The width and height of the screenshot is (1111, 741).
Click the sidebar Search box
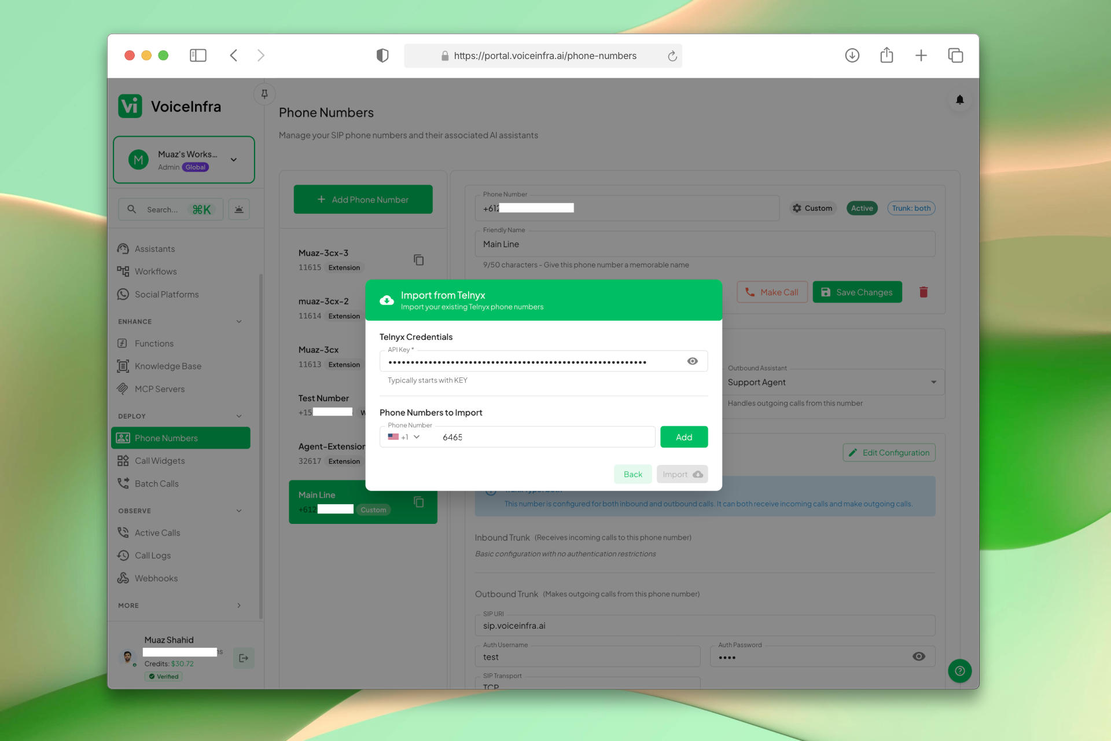[x=171, y=210]
